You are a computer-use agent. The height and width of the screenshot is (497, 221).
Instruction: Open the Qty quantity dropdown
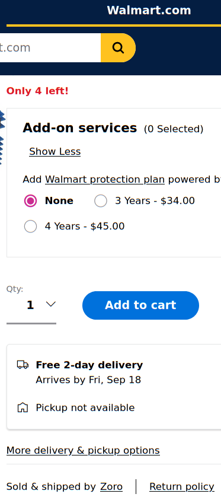(x=31, y=305)
